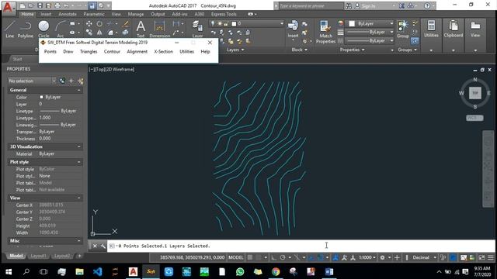The width and height of the screenshot is (497, 279).
Task: Collapse the 3D Visualization section
Action: [x=79, y=146]
